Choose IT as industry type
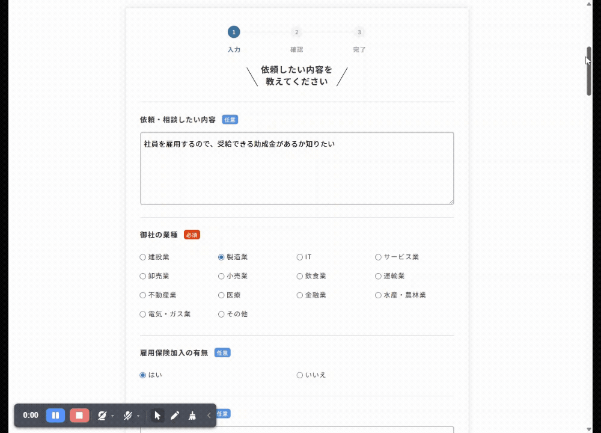This screenshot has height=433, width=601. point(300,257)
